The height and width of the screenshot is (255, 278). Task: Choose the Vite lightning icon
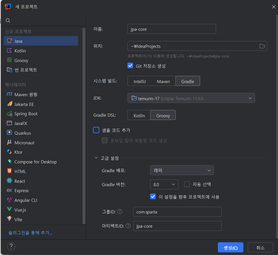[9, 219]
